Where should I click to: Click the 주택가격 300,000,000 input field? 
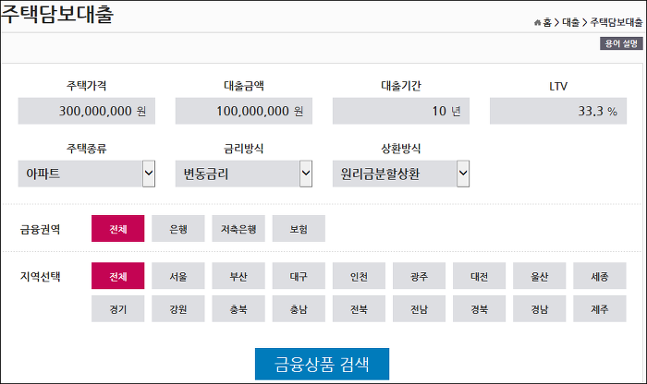[x=86, y=111]
